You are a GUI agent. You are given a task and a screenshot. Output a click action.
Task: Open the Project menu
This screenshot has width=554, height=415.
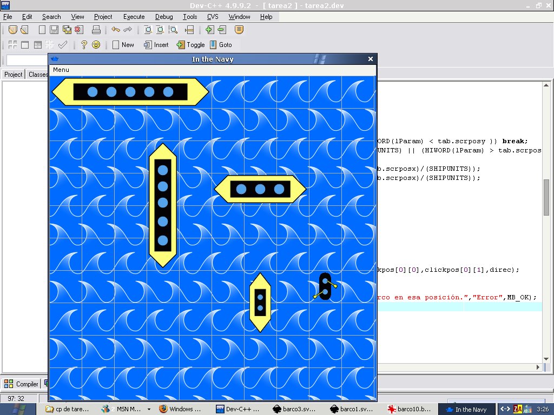coord(103,17)
